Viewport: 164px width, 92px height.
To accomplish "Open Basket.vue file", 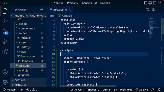I will click(28, 56).
